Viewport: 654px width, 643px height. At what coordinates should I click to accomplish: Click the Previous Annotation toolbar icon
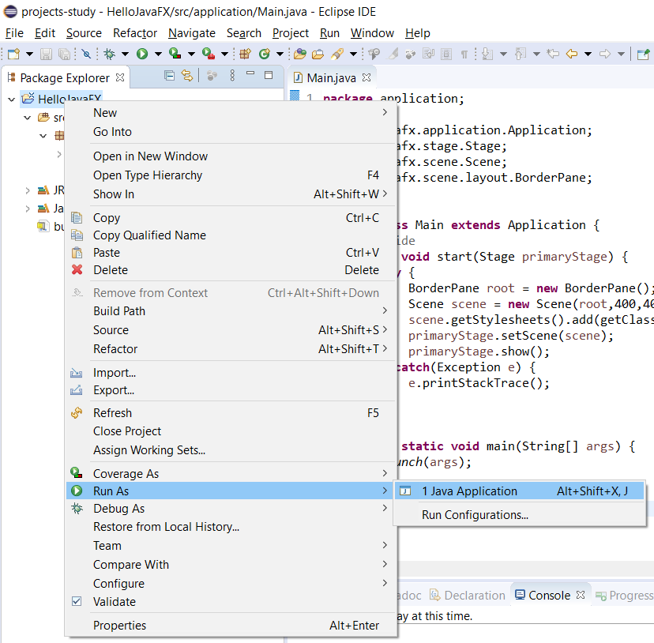click(521, 54)
